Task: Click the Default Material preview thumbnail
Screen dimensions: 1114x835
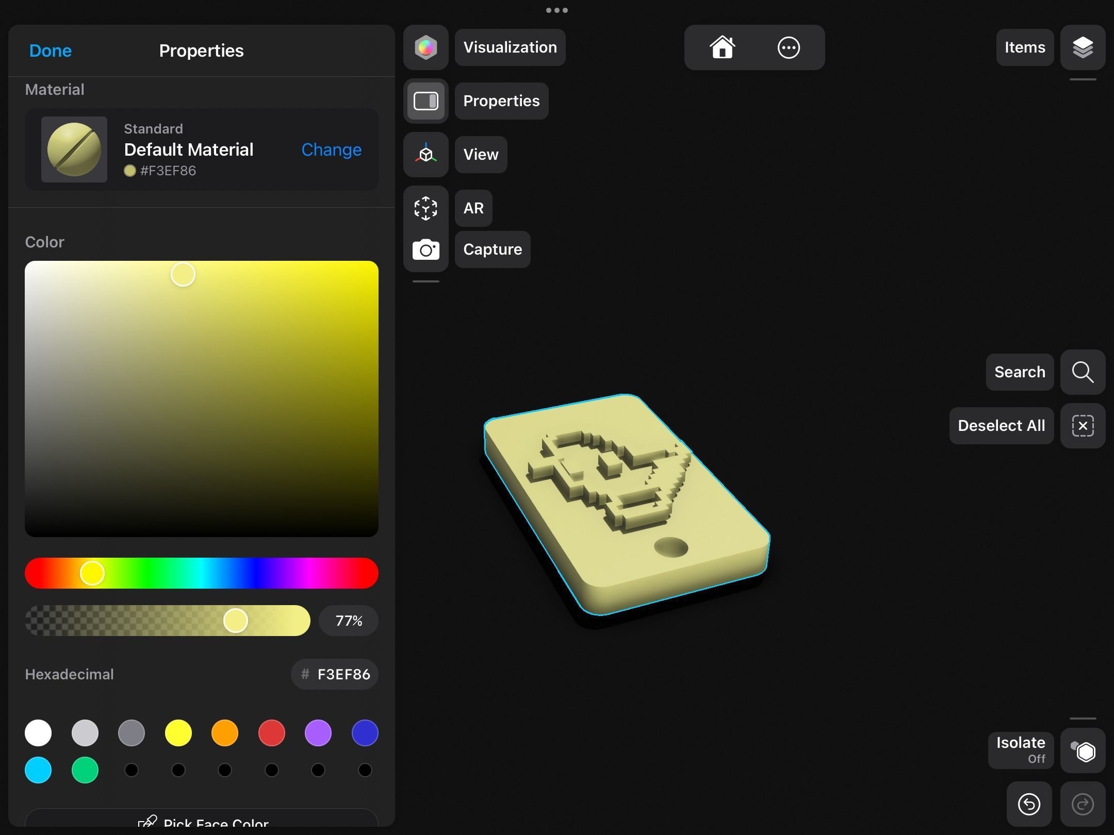Action: coord(74,149)
